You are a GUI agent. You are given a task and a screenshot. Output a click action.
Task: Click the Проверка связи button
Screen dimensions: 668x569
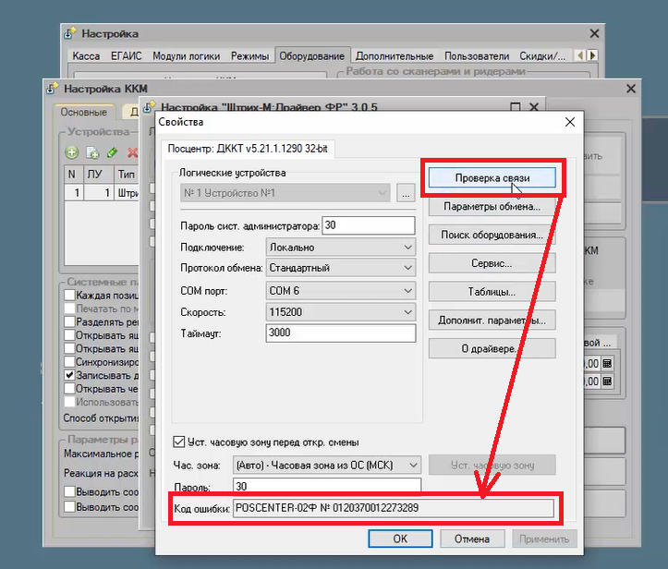pyautogui.click(x=492, y=177)
